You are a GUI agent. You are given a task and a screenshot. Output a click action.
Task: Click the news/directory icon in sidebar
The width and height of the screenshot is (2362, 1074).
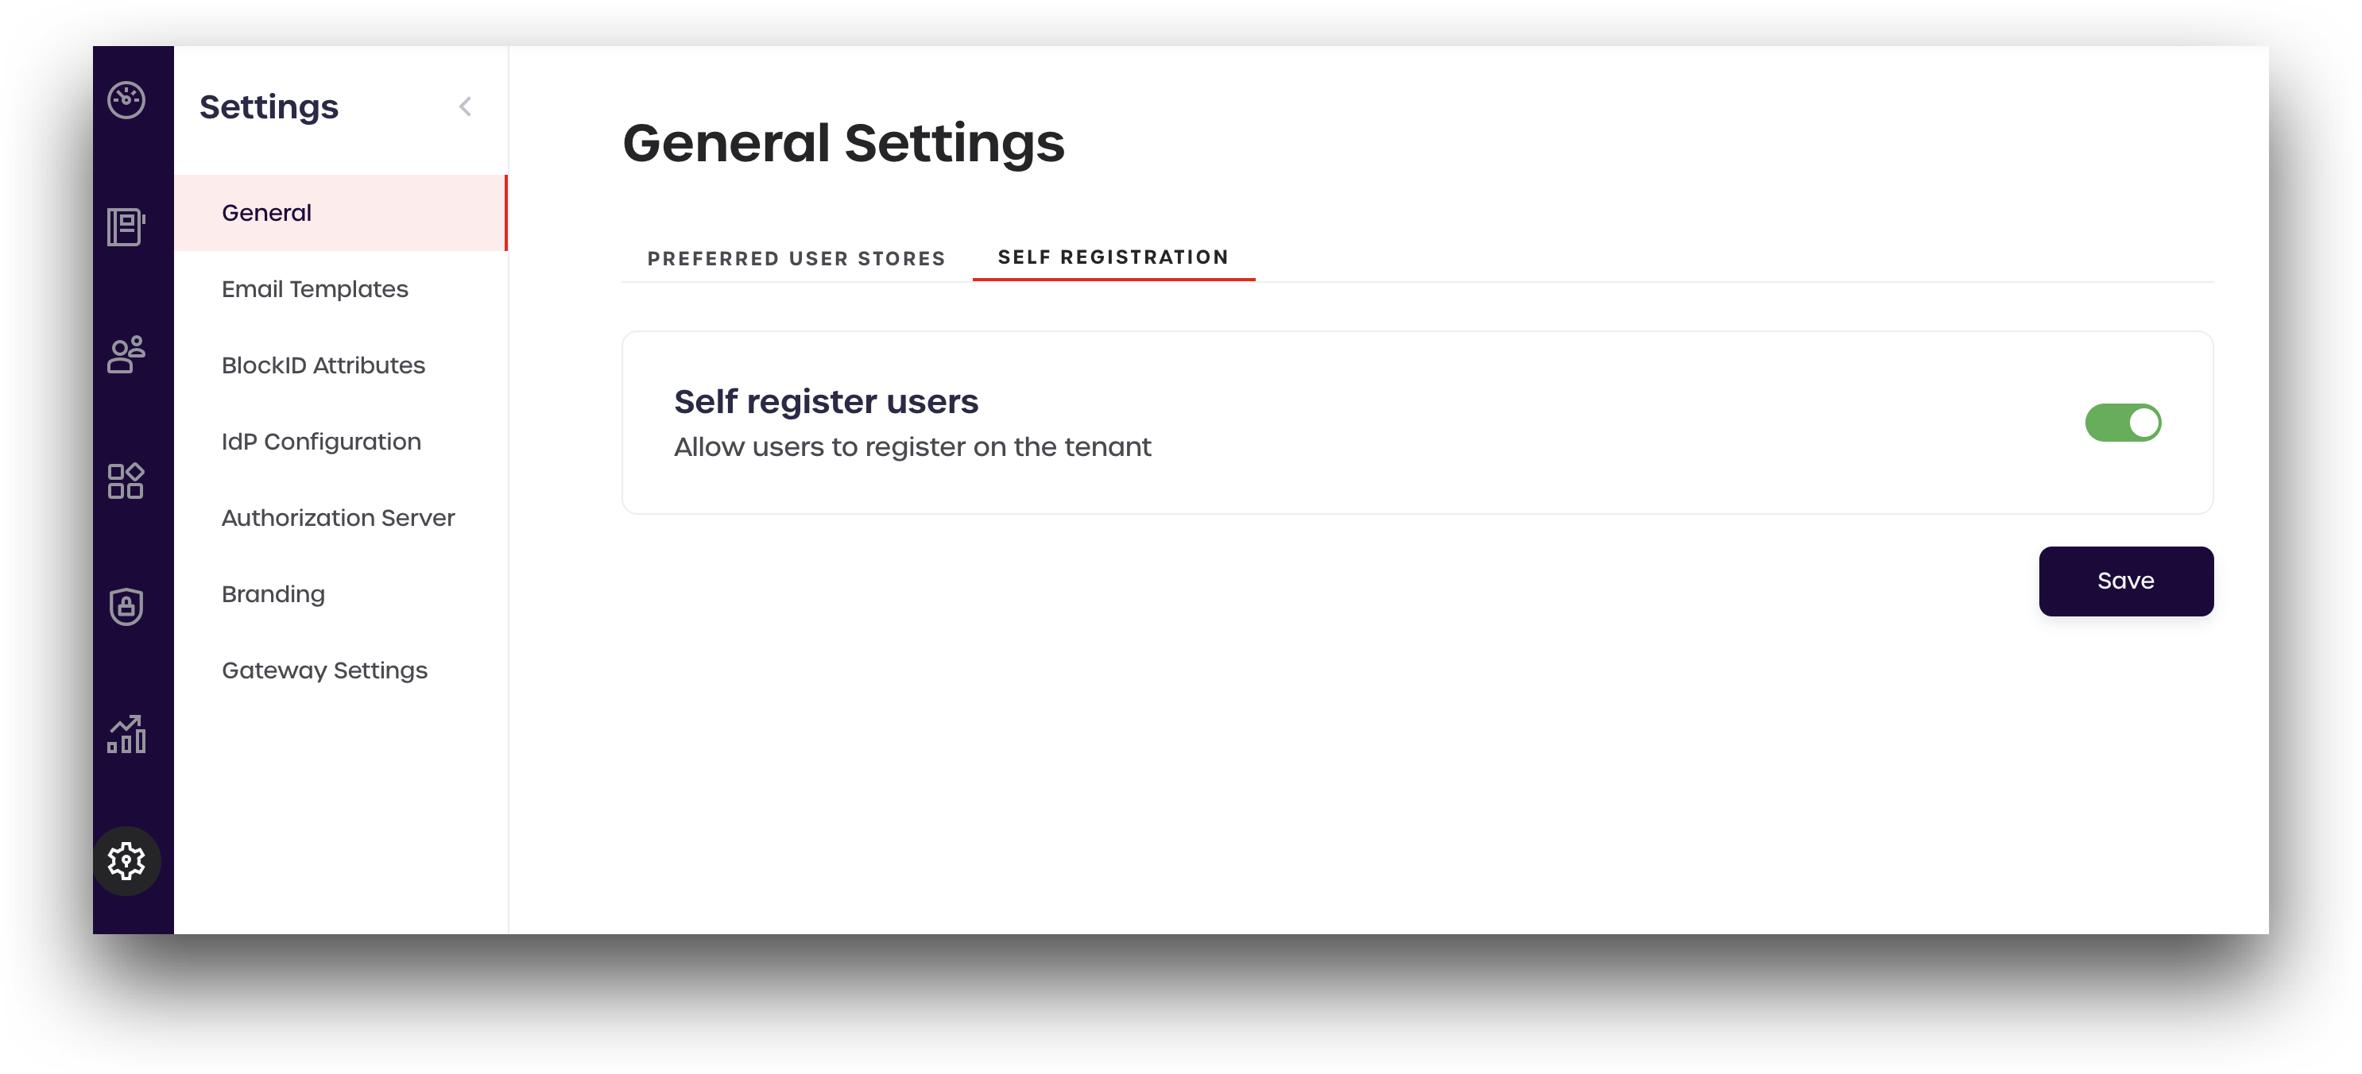(126, 226)
